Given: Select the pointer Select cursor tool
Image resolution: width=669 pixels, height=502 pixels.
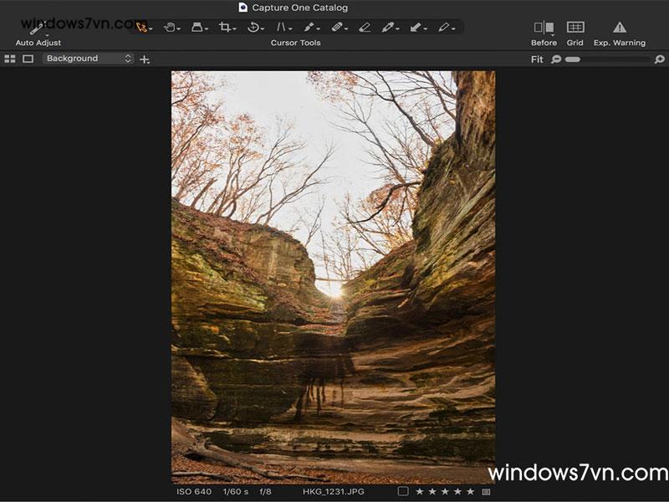Looking at the screenshot, I should pyautogui.click(x=140, y=28).
